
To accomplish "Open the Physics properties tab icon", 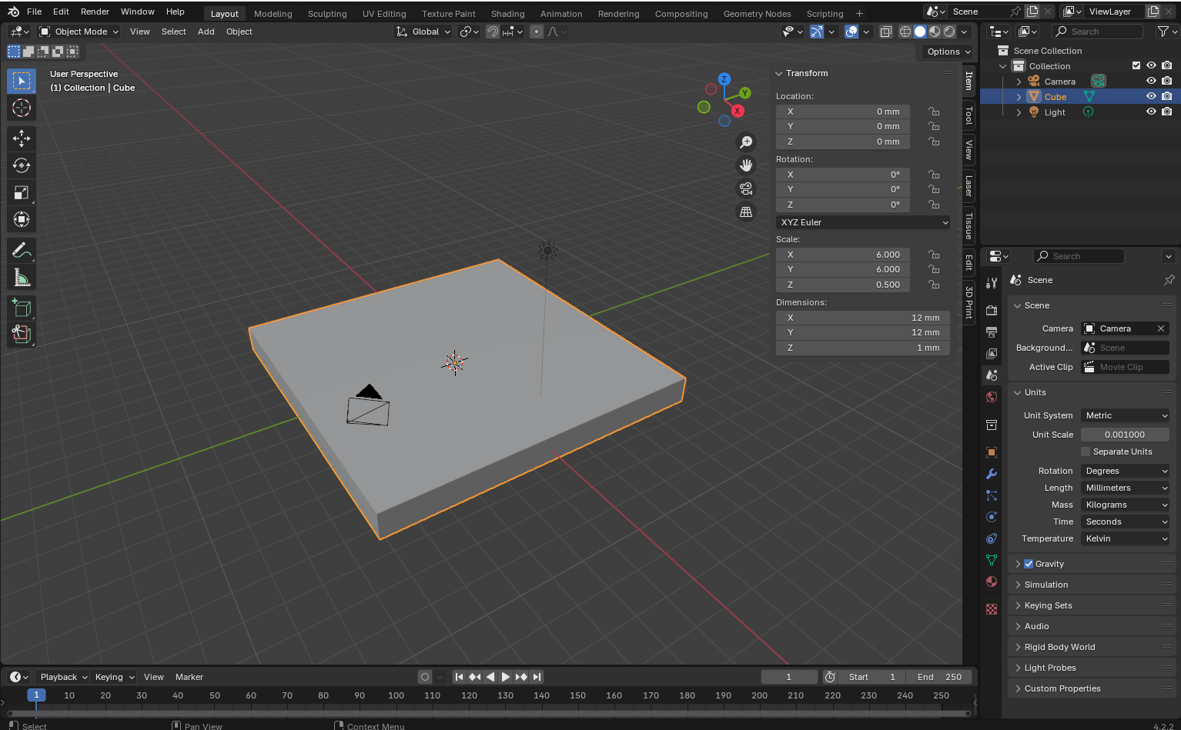I will click(992, 517).
